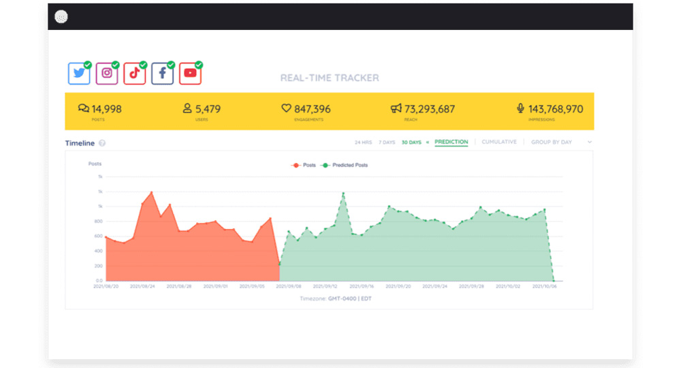This screenshot has width=681, height=368.
Task: Select the Facebook platform icon
Action: [x=162, y=74]
